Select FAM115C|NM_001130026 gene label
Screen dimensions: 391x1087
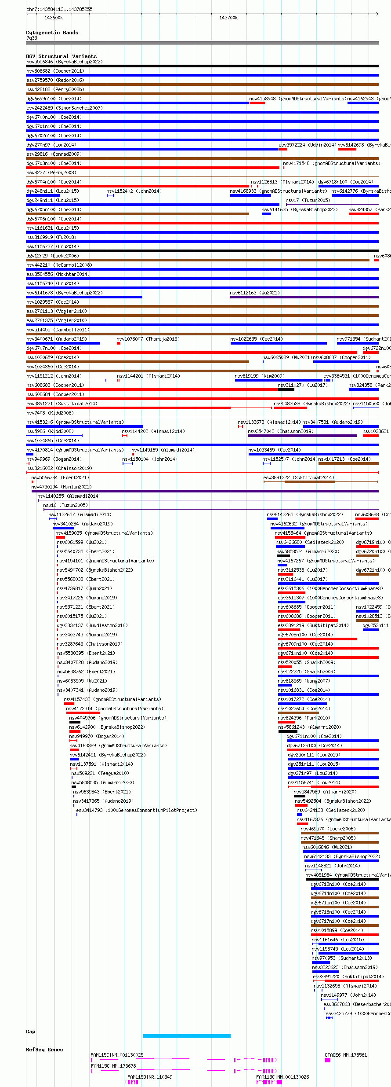coord(282,1077)
